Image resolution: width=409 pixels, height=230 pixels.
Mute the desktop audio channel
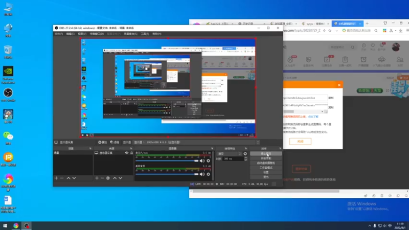tap(202, 174)
